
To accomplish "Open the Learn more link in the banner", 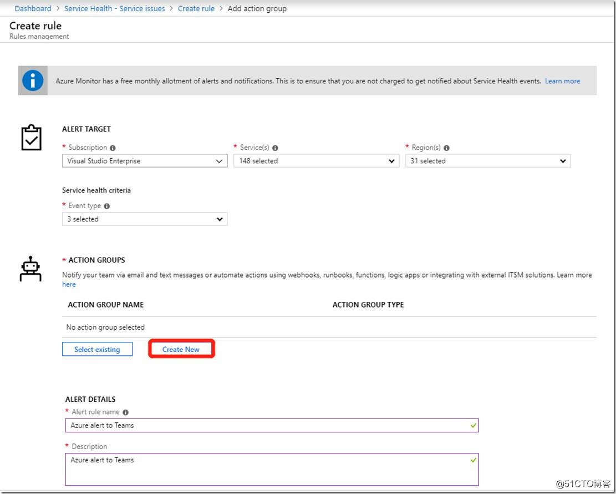I will [562, 81].
